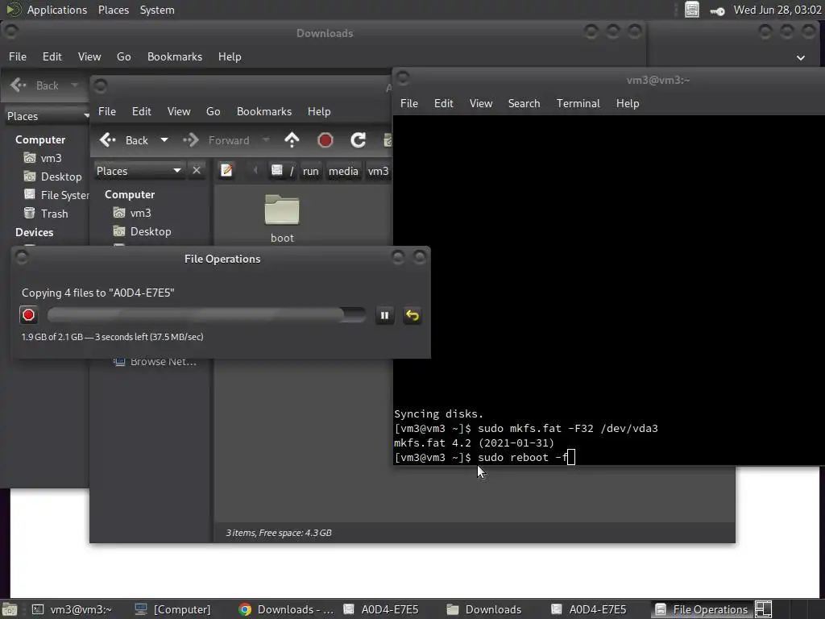Stop the file copy operation
Viewport: 825px width, 619px height.
click(28, 315)
